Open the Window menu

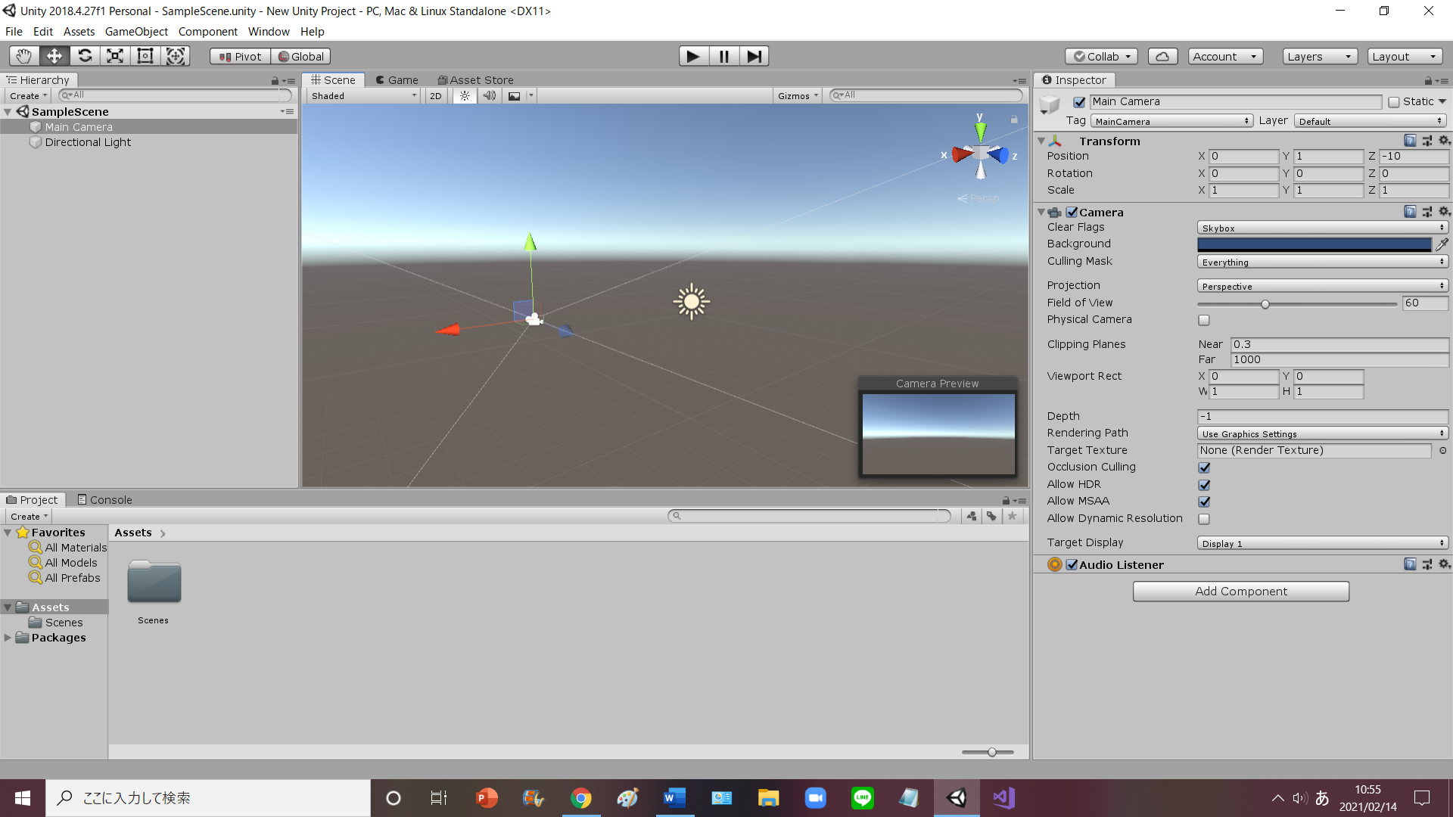[x=269, y=32]
